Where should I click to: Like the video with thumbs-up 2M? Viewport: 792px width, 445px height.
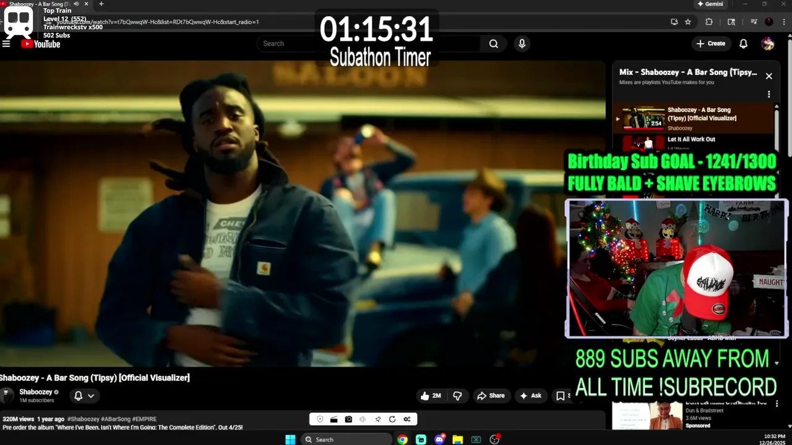click(x=431, y=396)
